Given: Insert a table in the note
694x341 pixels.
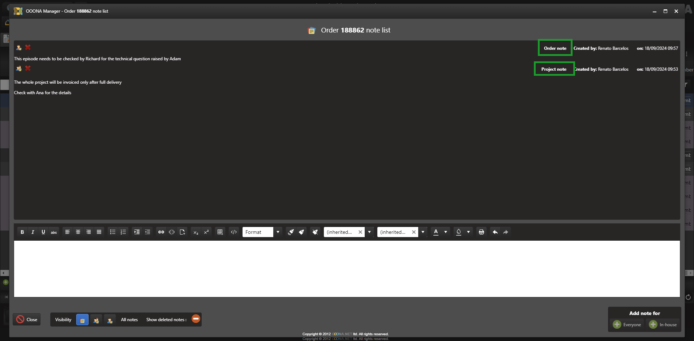Looking at the screenshot, I should pos(220,232).
